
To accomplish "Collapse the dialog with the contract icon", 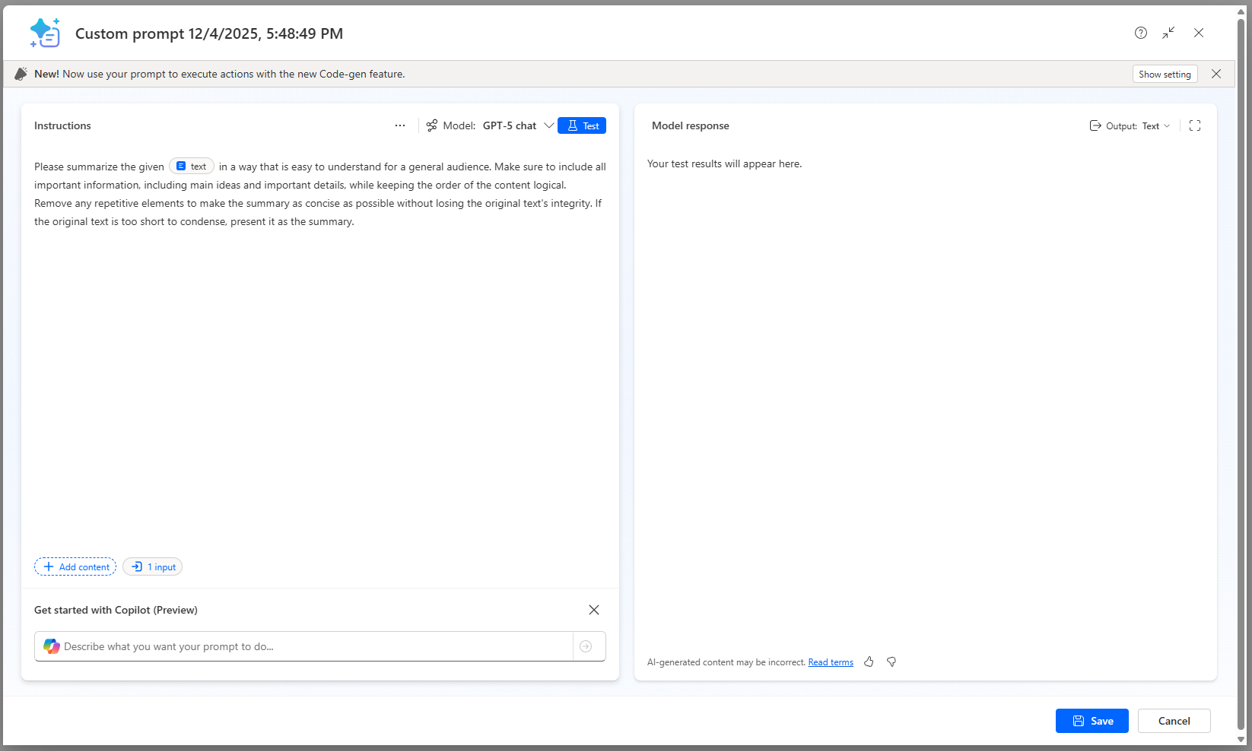I will pos(1169,33).
